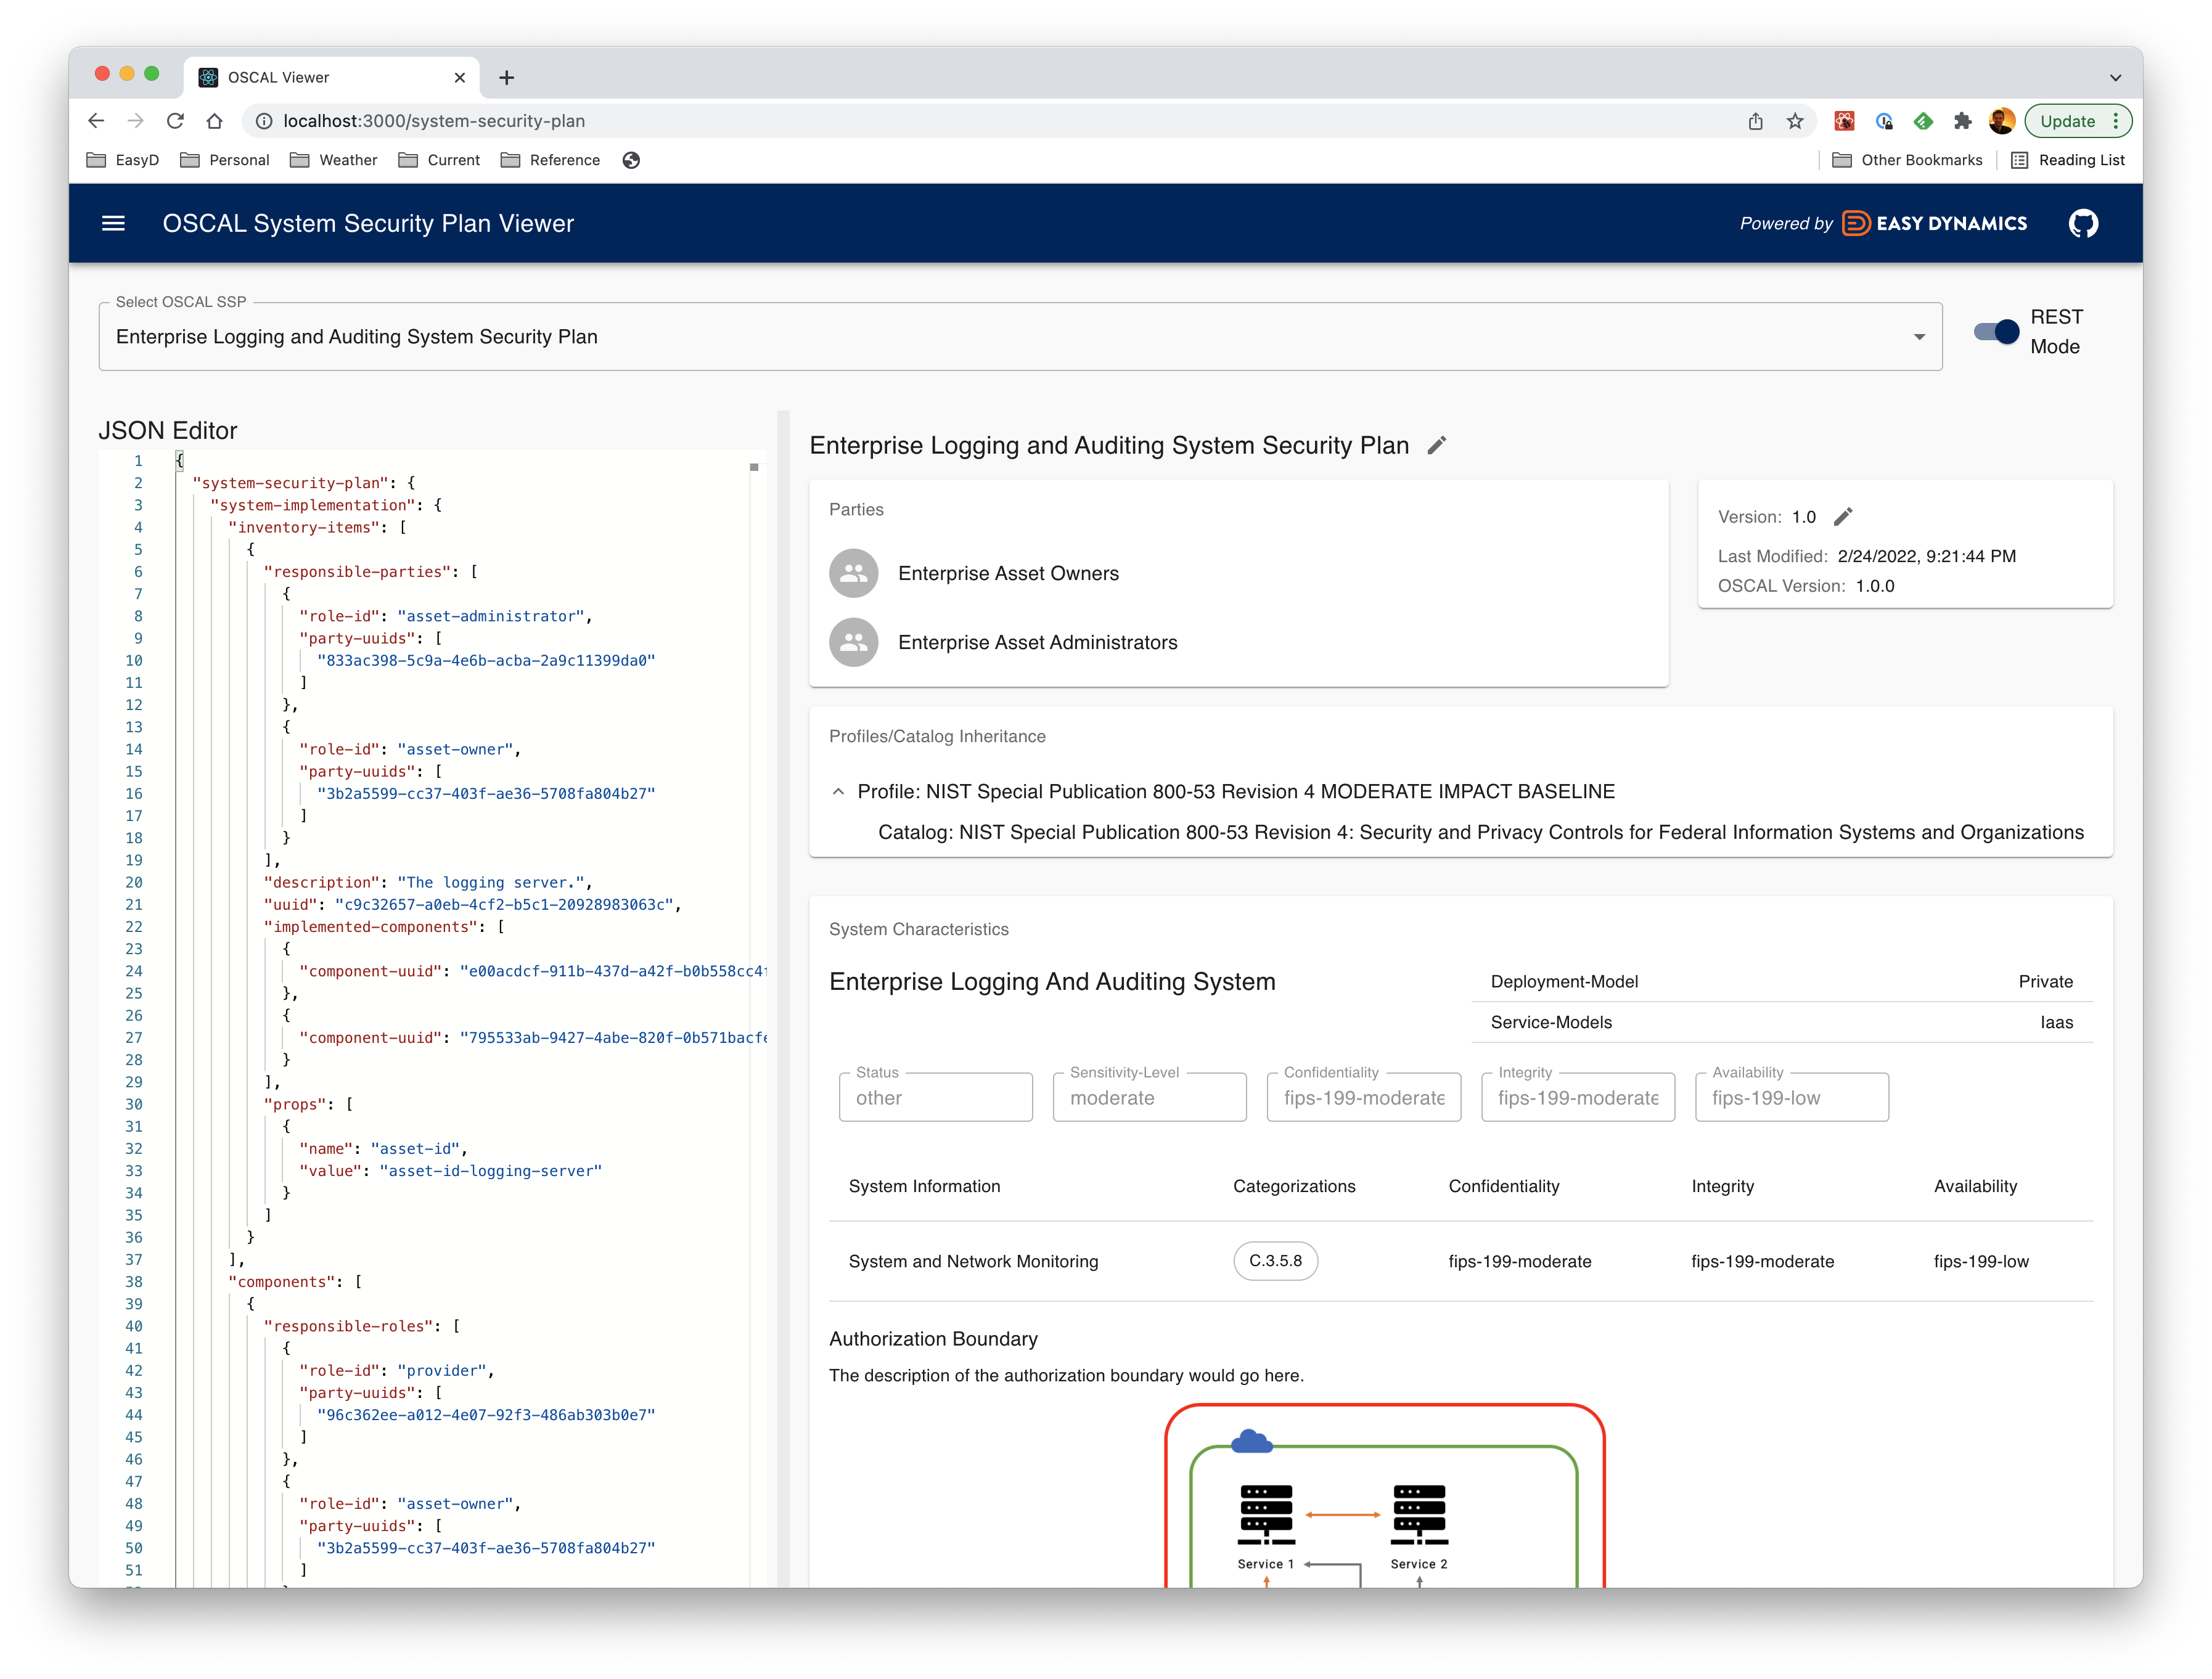Click Enterprise Asset Owners party avatar
This screenshot has height=1679, width=2212.
pos(853,573)
